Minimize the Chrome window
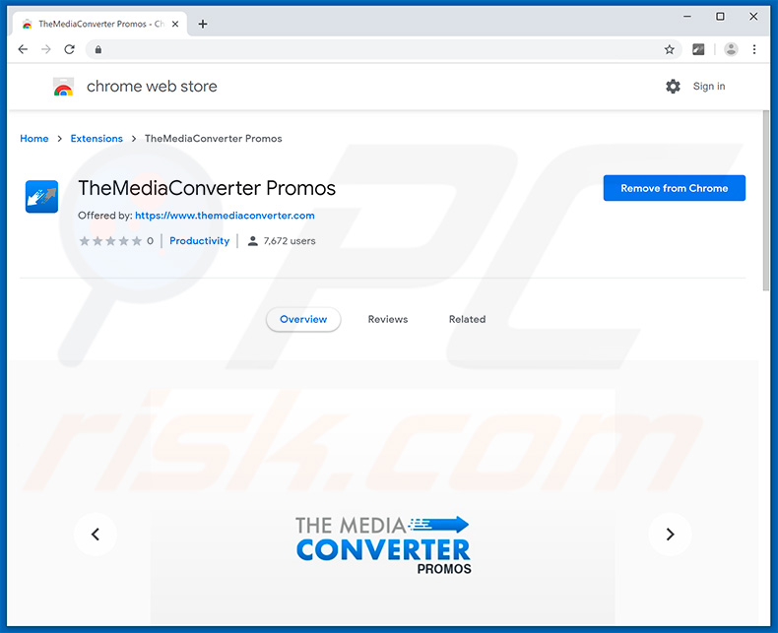 pos(687,17)
